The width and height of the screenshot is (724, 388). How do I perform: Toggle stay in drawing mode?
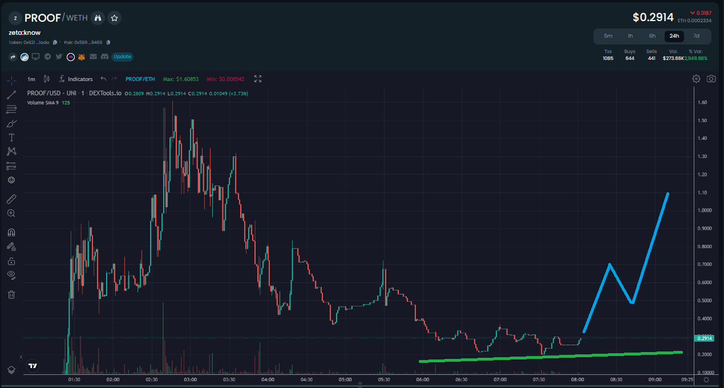[11, 246]
